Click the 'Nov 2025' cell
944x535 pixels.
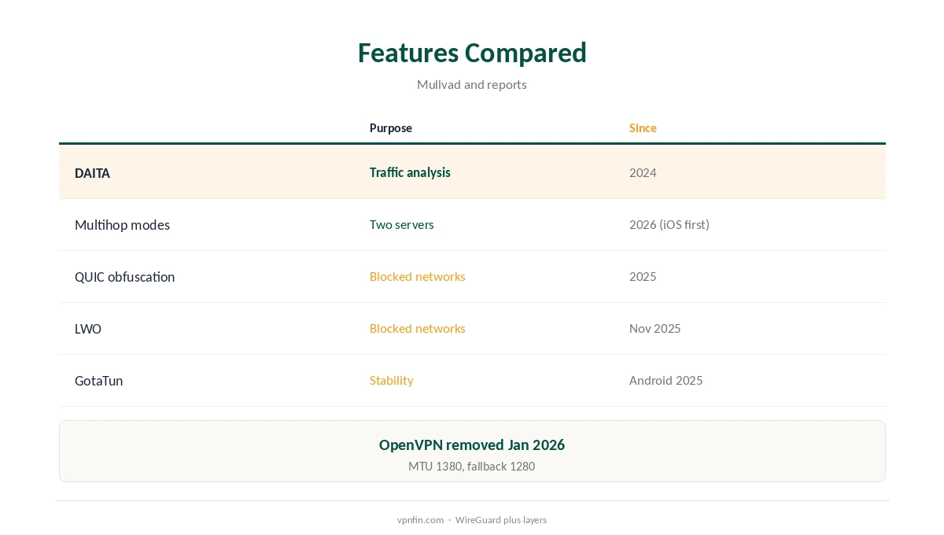click(655, 328)
